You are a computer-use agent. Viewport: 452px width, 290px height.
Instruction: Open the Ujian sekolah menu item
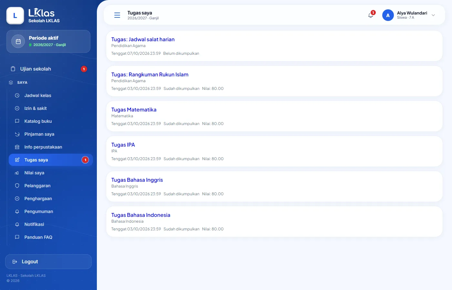[48, 69]
